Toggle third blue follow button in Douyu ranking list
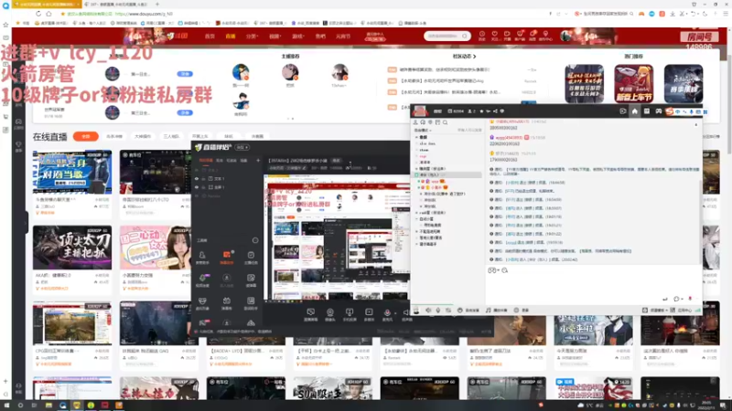The image size is (732, 411). (185, 112)
